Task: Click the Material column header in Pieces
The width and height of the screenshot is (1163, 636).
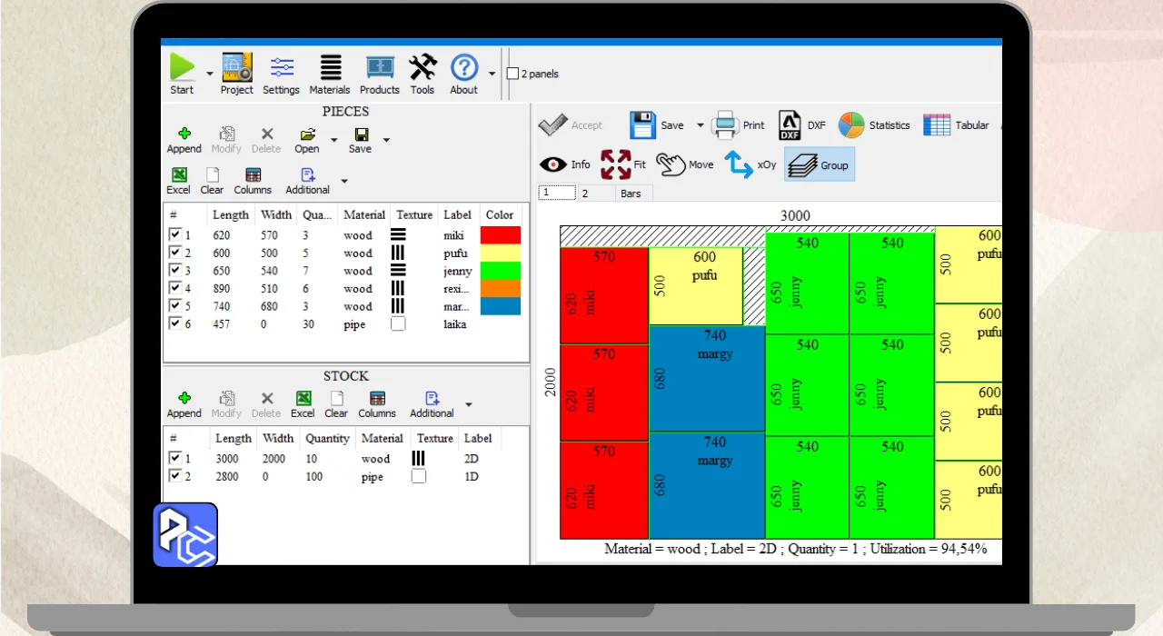Action: click(364, 215)
